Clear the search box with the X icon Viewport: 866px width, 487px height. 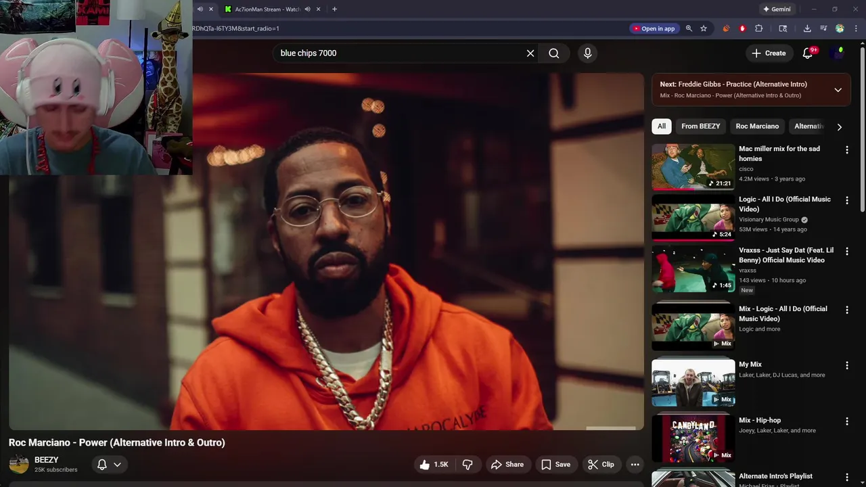coord(530,53)
